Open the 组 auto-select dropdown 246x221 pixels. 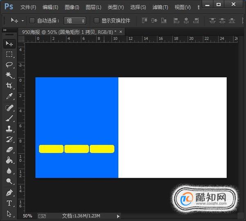(x=75, y=20)
